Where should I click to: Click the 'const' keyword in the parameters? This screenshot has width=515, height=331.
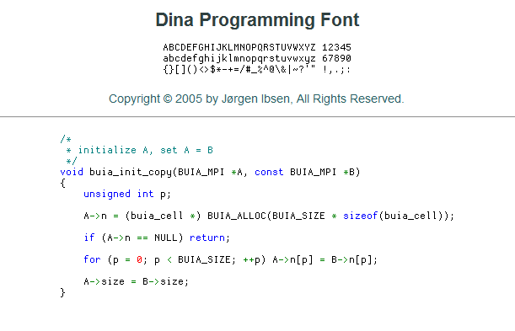click(x=269, y=172)
